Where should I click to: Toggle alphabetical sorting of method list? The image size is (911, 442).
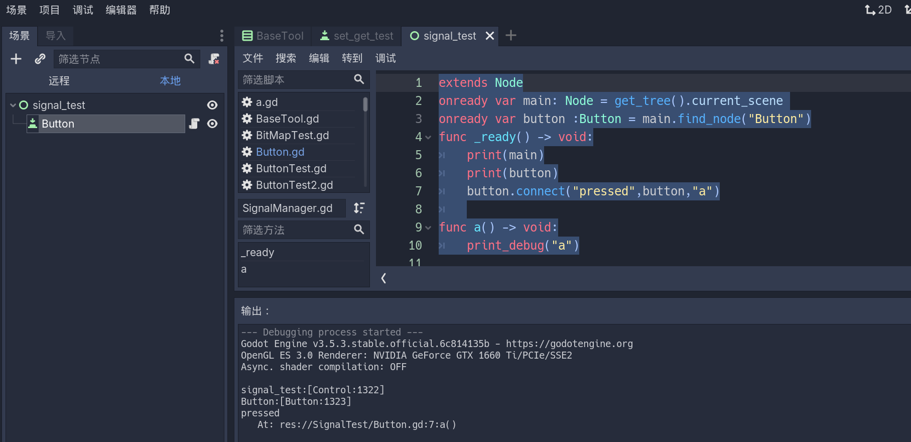(359, 208)
